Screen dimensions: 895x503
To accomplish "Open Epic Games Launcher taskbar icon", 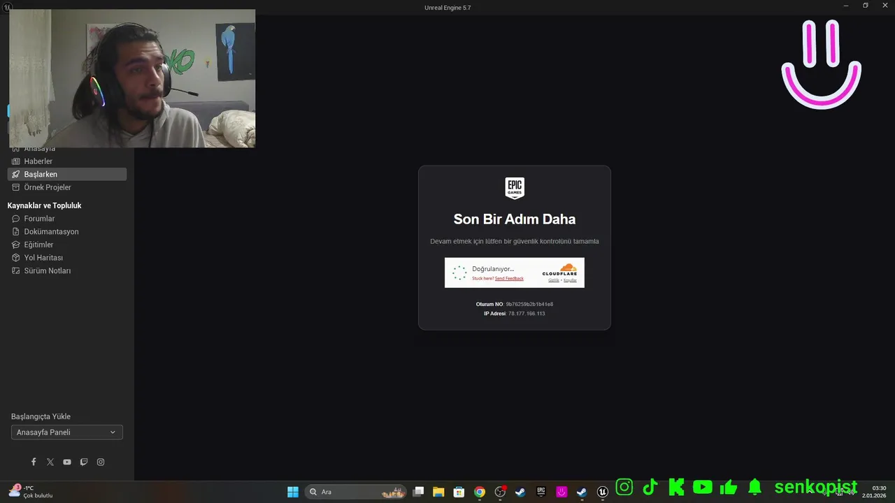I will [x=540, y=492].
